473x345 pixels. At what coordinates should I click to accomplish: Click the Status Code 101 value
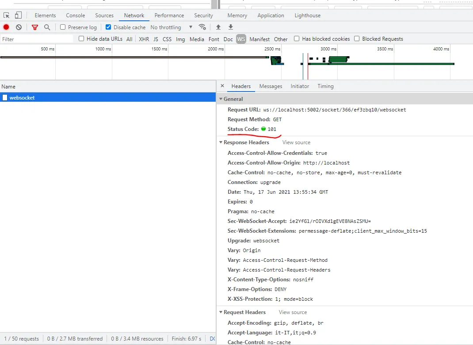[x=272, y=129]
